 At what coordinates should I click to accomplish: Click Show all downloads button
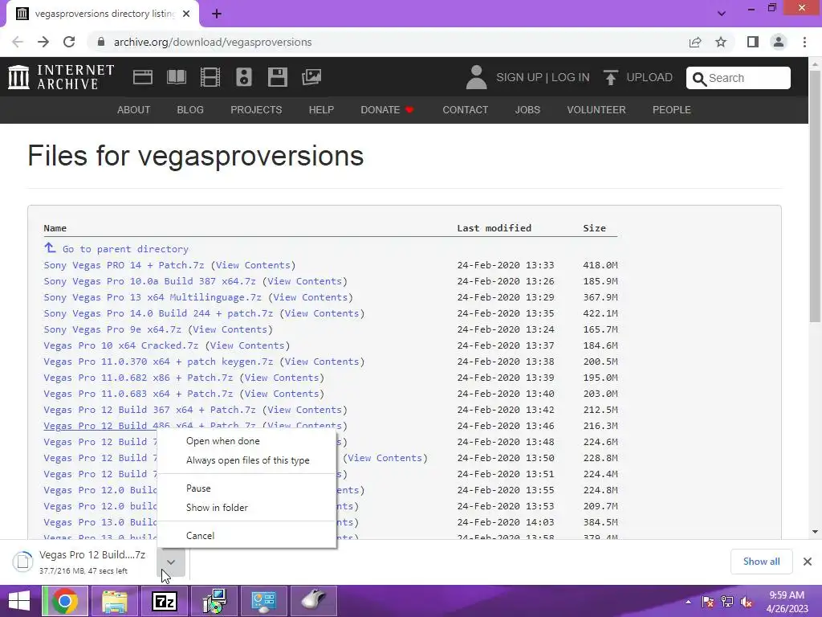(761, 562)
